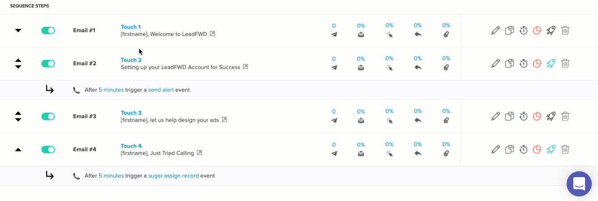Duplicate Email #2 using the copy icon

tap(509, 64)
